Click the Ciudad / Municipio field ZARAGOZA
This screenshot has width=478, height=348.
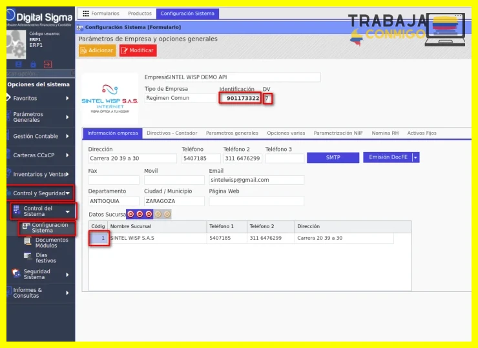[174, 201]
